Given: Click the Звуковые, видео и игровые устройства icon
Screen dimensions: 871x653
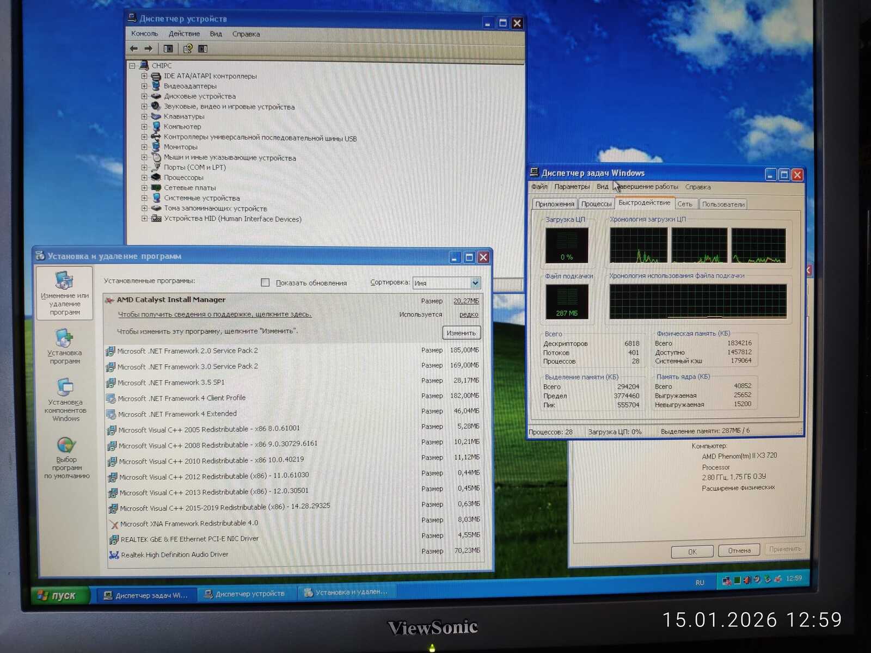Looking at the screenshot, I should point(156,106).
